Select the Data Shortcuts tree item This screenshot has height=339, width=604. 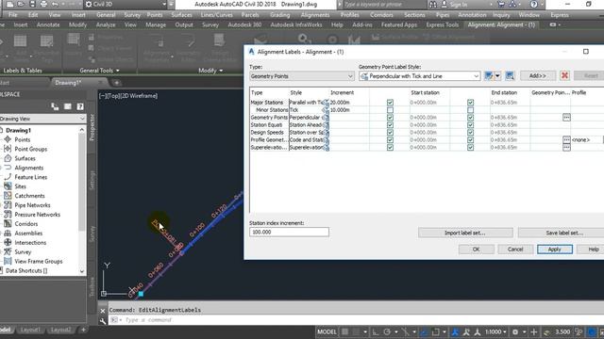coord(26,270)
